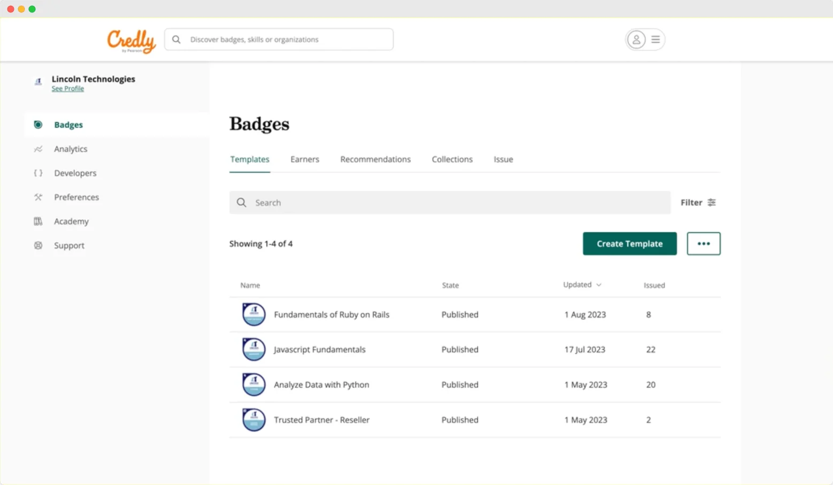
Task: Expand the search icon in the templates search bar
Action: tap(241, 202)
